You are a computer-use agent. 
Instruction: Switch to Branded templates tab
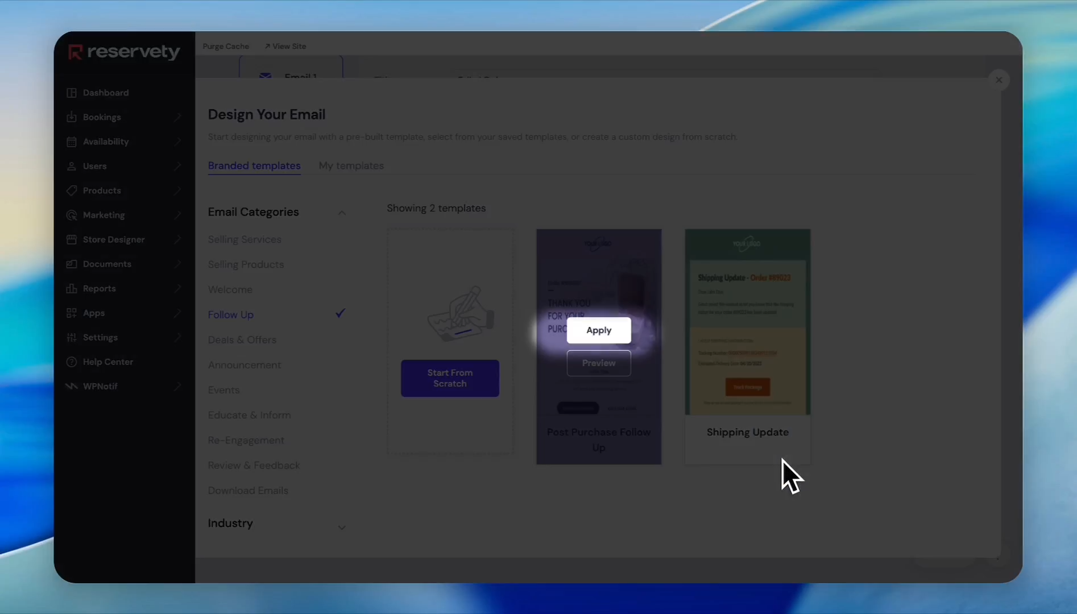pyautogui.click(x=254, y=165)
